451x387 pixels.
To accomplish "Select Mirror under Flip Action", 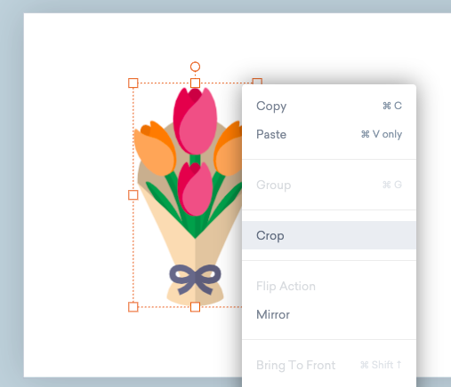I will point(329,314).
